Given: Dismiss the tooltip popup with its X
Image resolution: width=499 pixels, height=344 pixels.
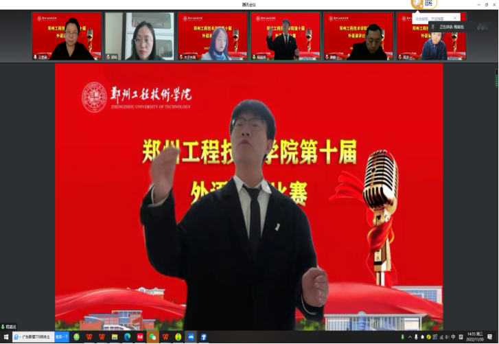Looking at the screenshot, I should tap(455, 18).
